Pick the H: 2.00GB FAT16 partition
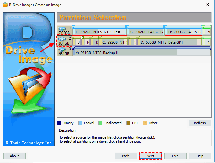The image size is (215, 163). click(x=183, y=32)
